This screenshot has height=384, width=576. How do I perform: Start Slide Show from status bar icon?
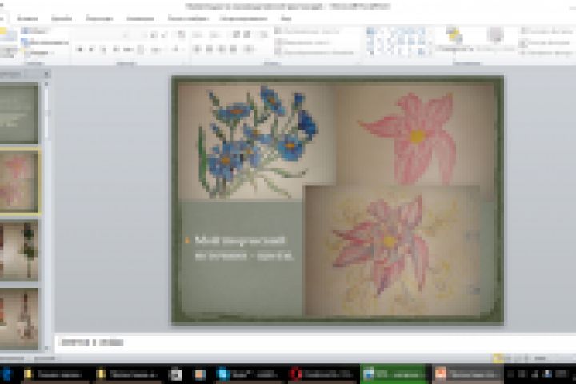[526, 358]
